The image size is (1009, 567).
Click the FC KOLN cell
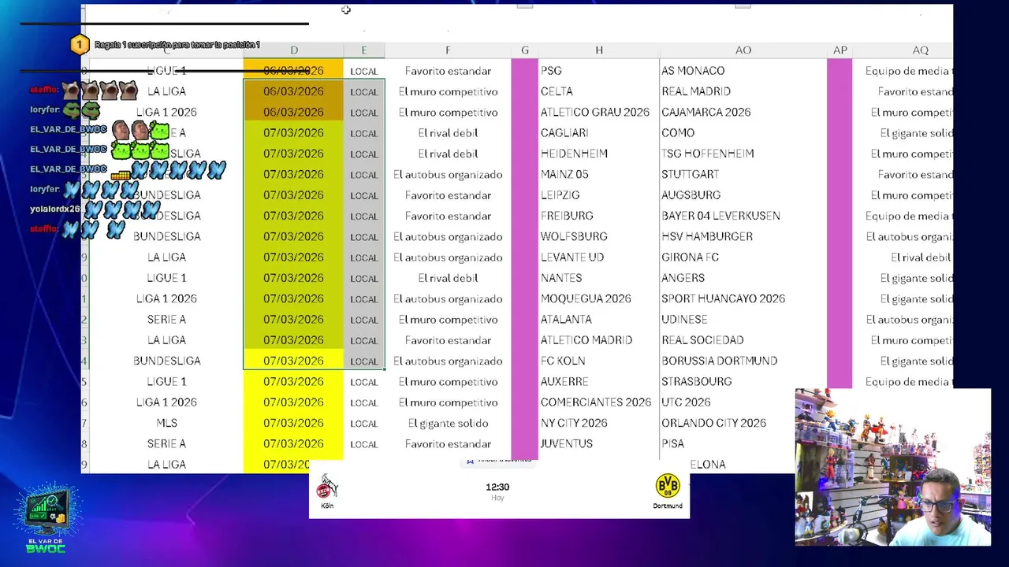coord(599,361)
